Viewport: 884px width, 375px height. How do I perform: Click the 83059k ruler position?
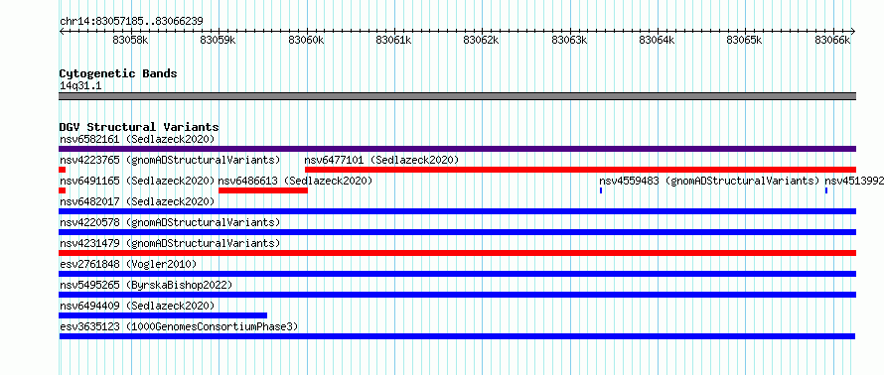tap(219, 40)
